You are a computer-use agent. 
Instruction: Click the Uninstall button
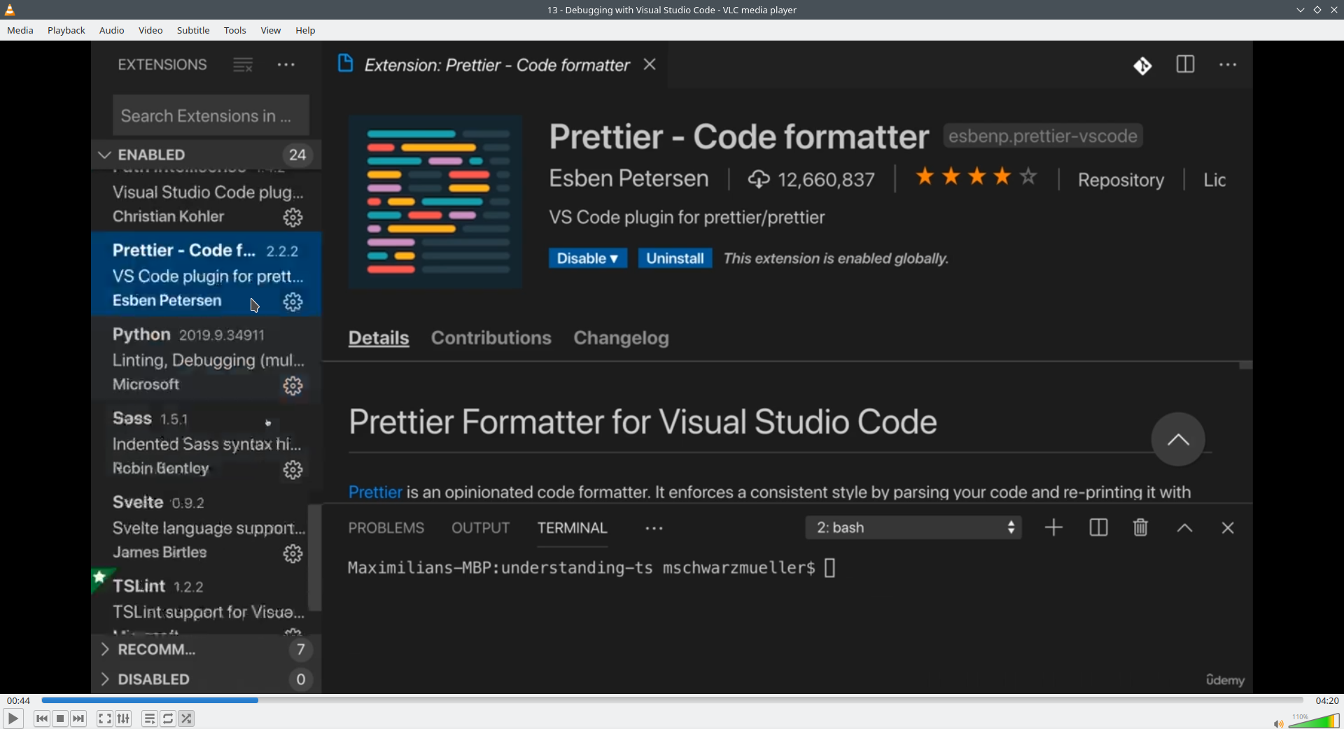pyautogui.click(x=675, y=259)
